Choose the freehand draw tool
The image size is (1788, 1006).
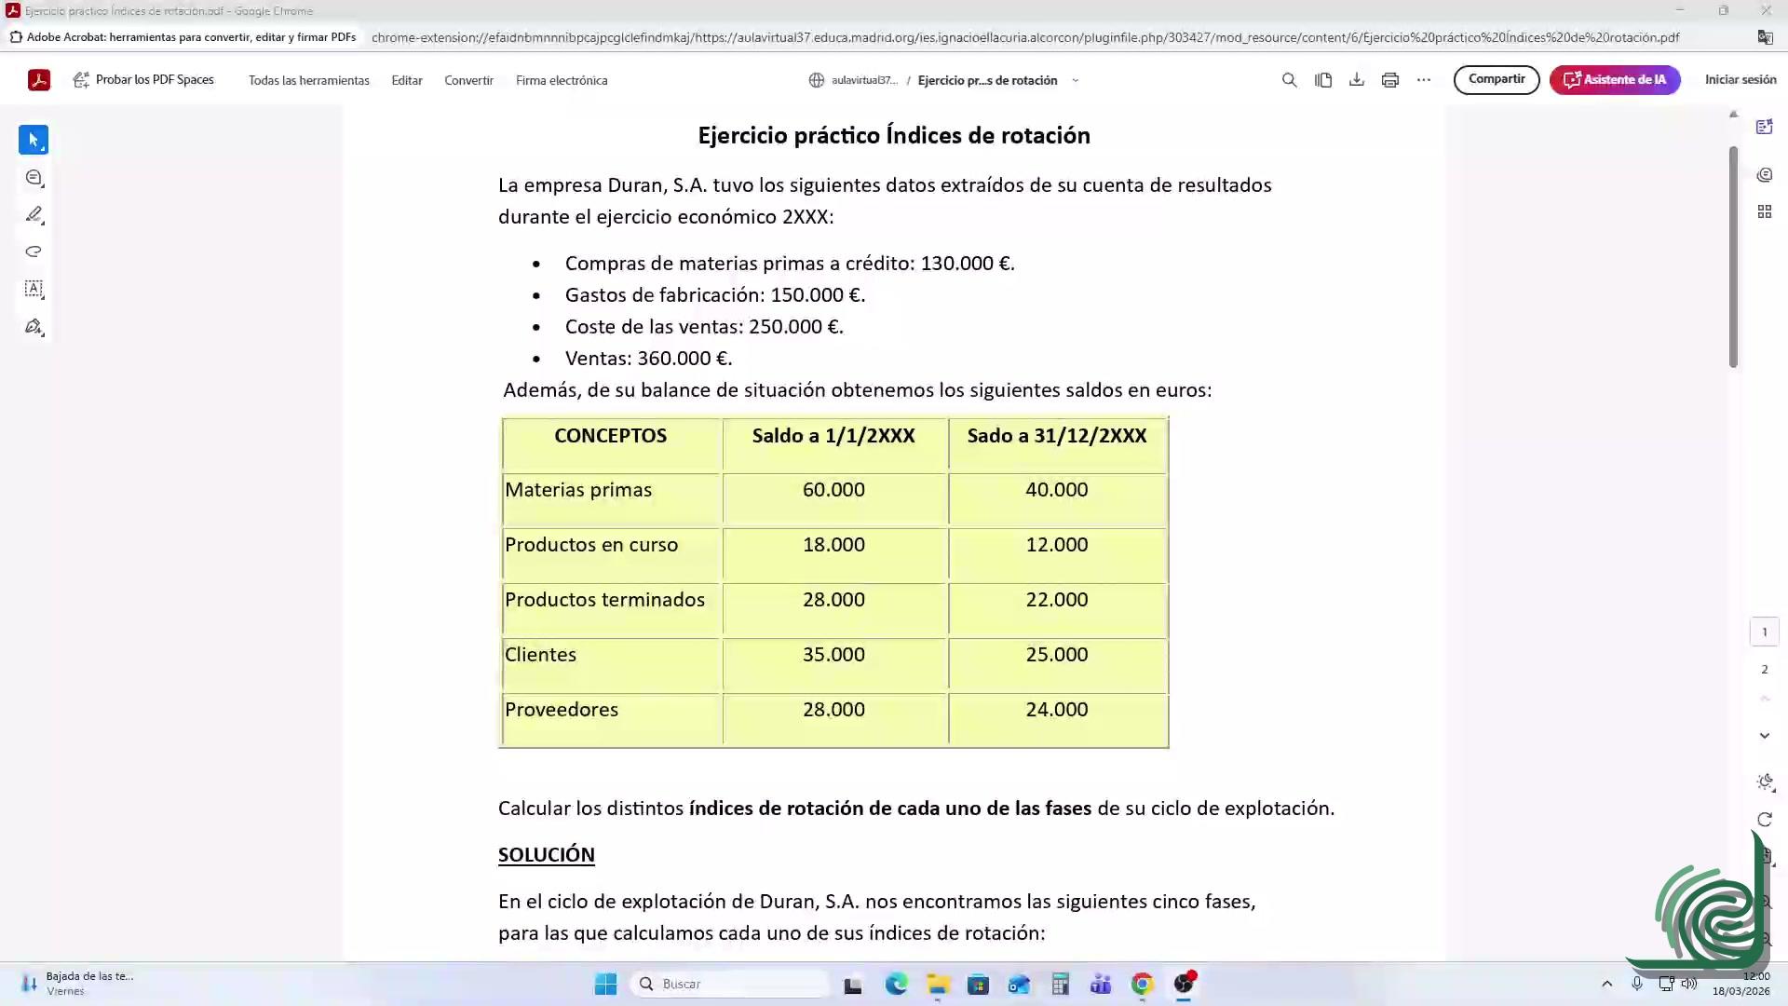[34, 251]
